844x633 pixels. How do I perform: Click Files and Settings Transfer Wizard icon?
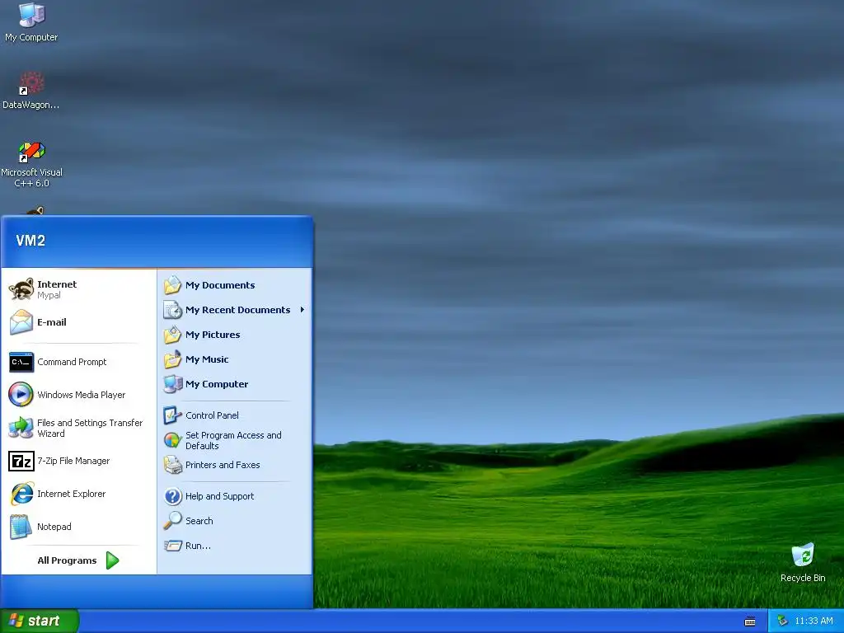point(21,428)
